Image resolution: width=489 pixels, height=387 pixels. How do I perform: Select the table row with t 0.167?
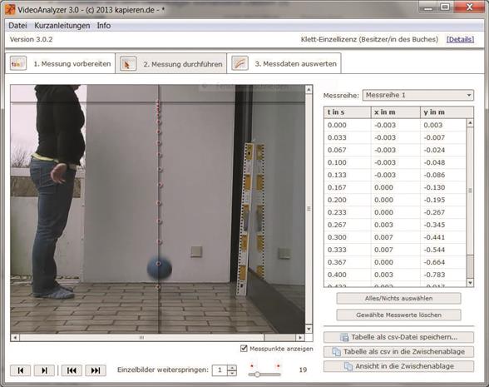[x=395, y=187]
